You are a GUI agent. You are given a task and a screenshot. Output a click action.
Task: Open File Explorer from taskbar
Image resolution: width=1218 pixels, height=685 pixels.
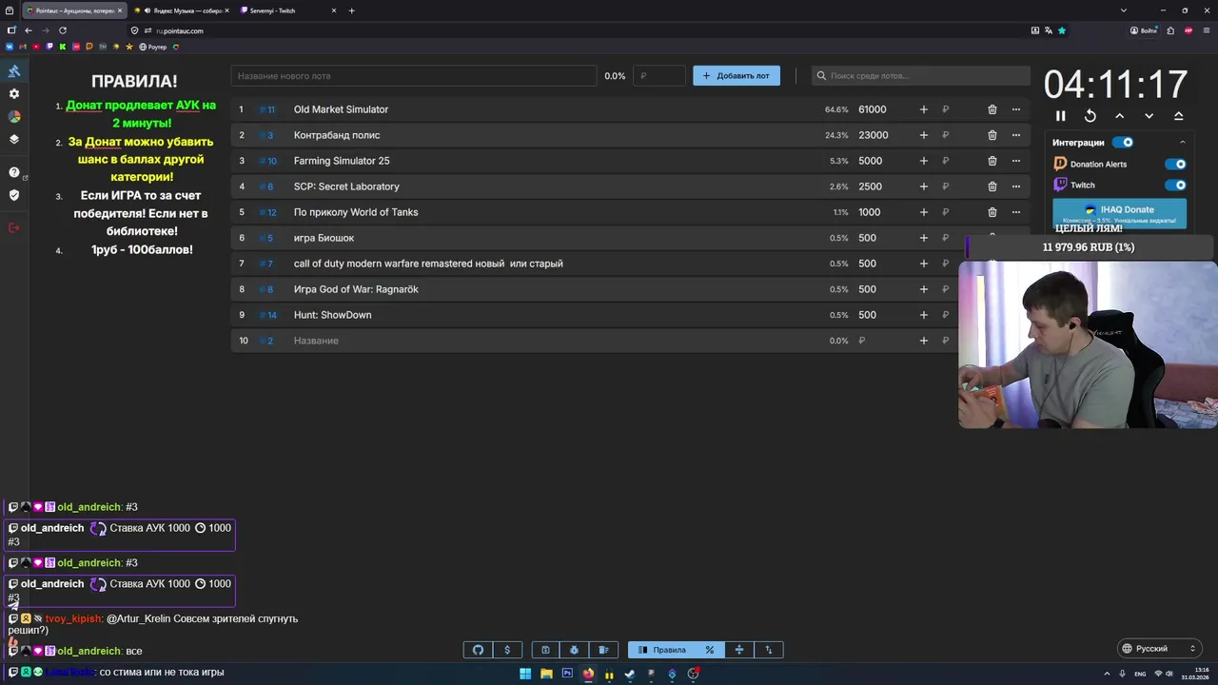point(546,674)
